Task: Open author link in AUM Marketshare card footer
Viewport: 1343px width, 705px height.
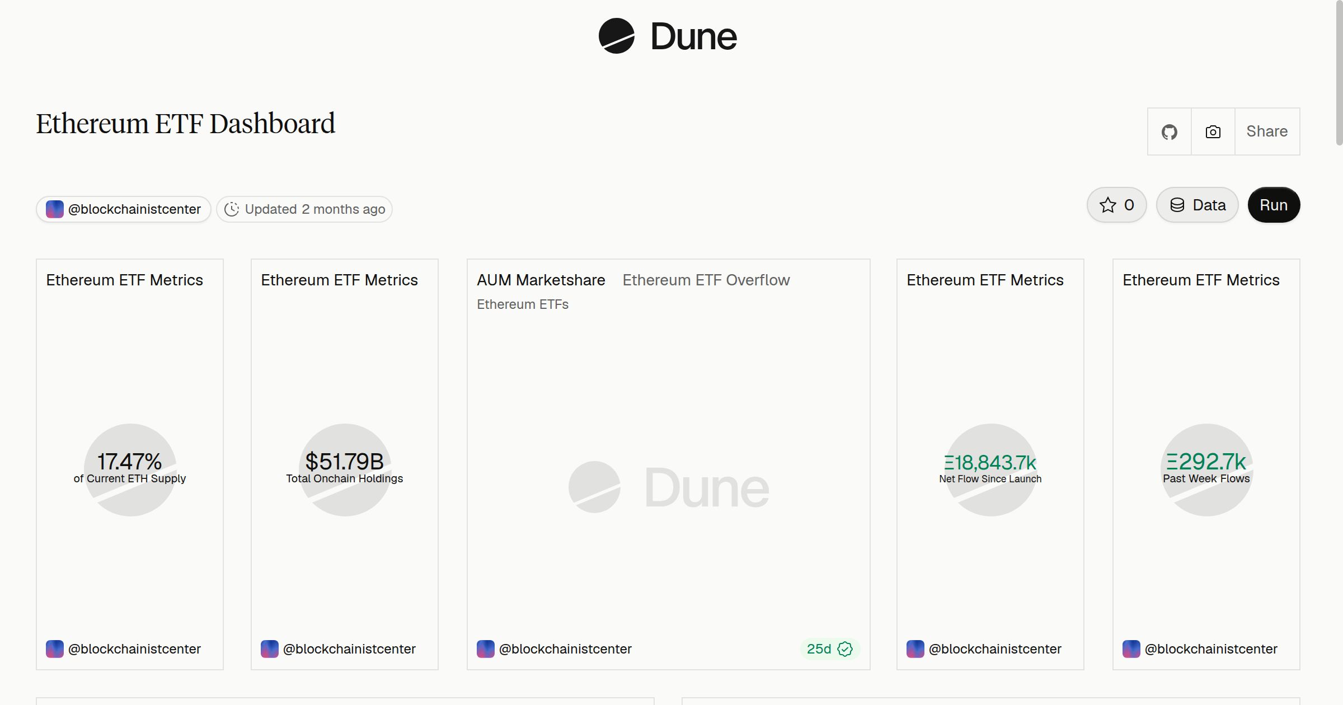Action: (554, 649)
